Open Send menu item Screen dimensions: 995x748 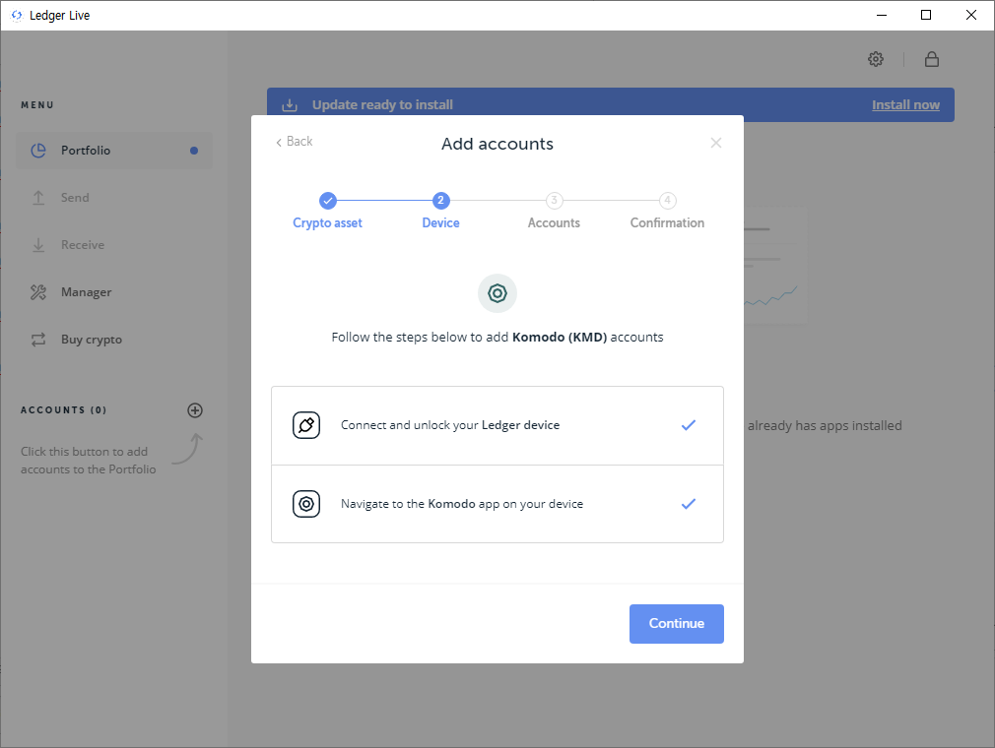(x=114, y=198)
